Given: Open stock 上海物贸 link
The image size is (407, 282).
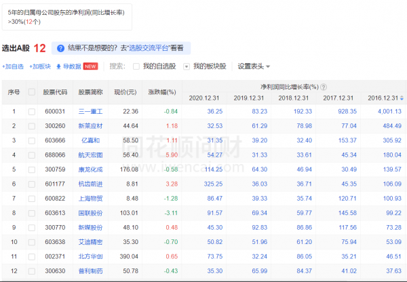Looking at the screenshot, I should pos(90,199).
